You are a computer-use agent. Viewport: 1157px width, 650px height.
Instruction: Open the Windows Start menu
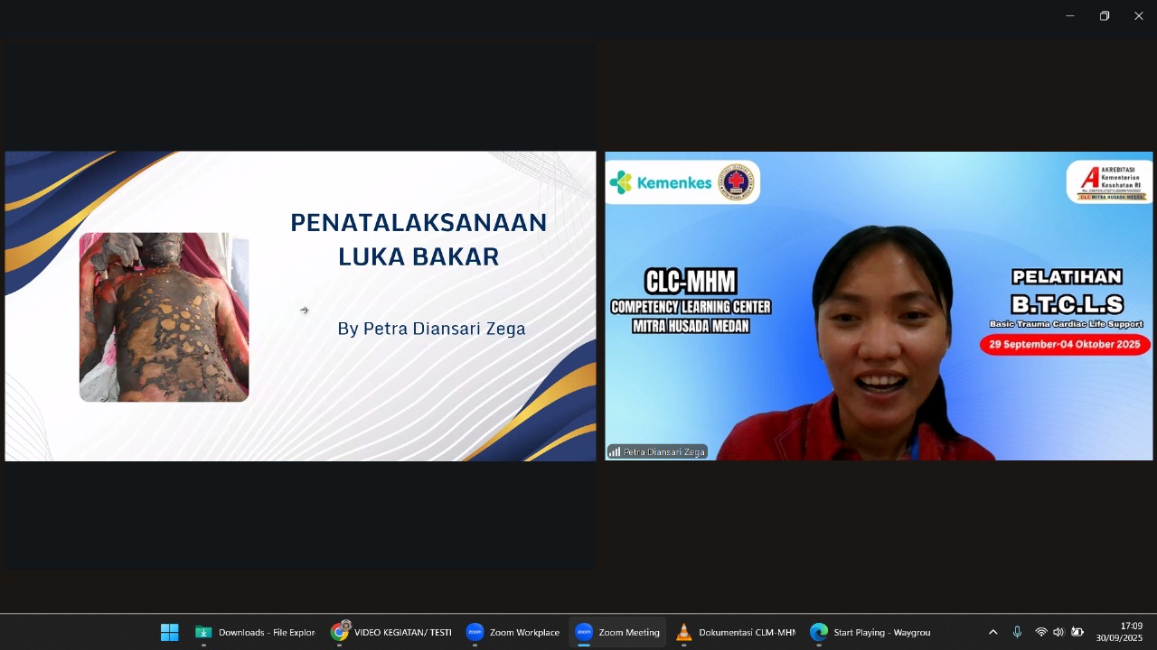click(169, 632)
